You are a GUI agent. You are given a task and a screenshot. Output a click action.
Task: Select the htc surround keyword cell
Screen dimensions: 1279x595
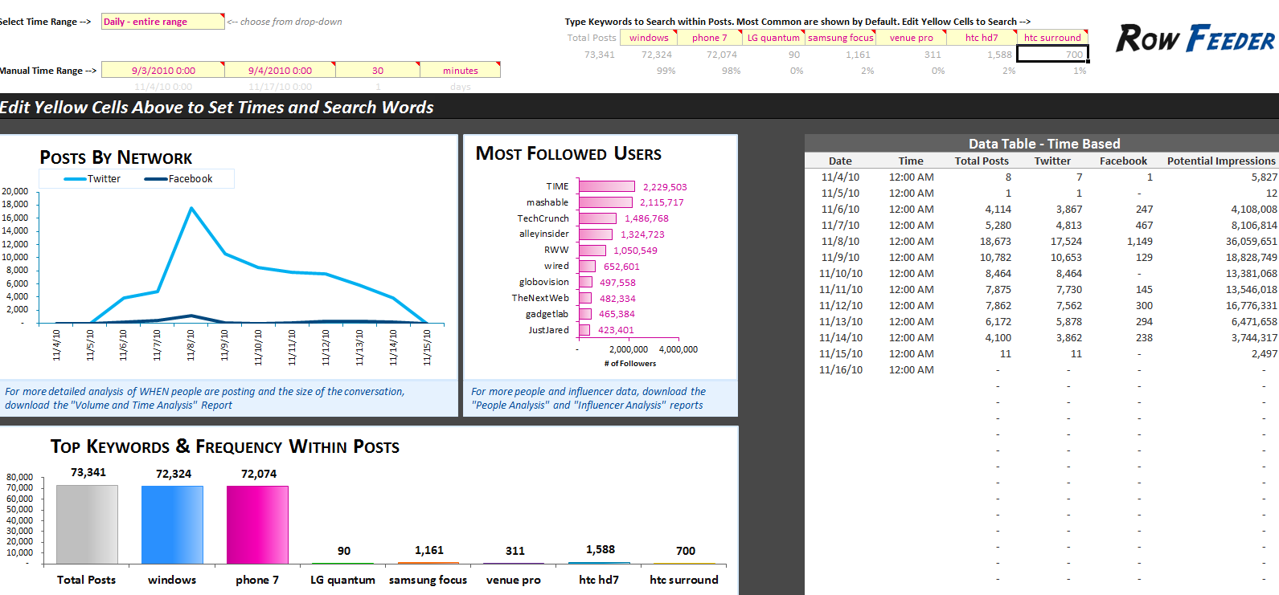click(x=1052, y=38)
